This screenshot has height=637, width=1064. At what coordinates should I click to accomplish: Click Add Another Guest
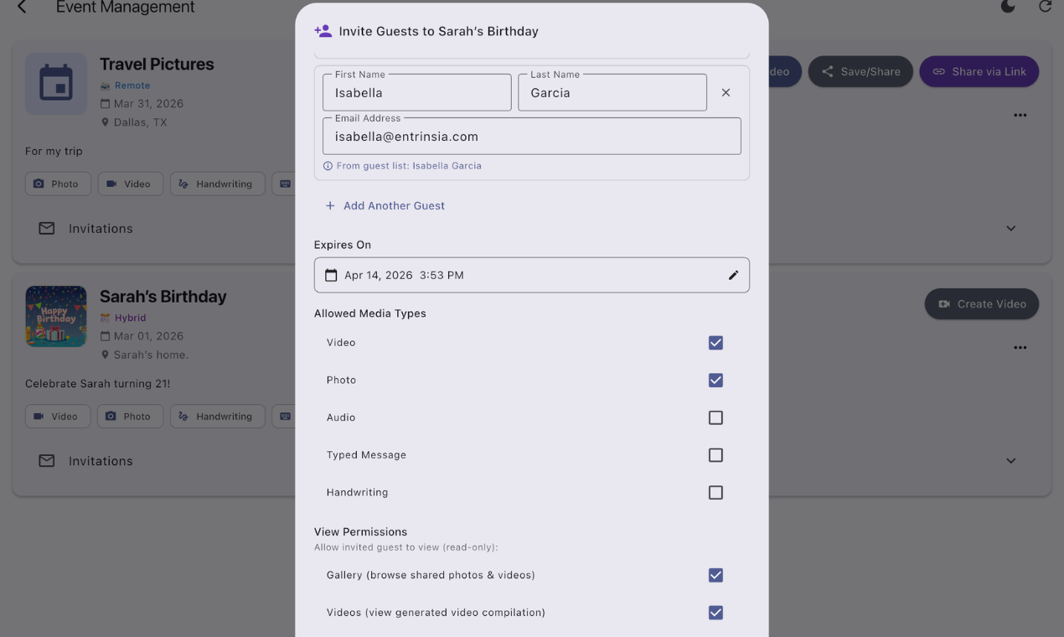point(385,205)
